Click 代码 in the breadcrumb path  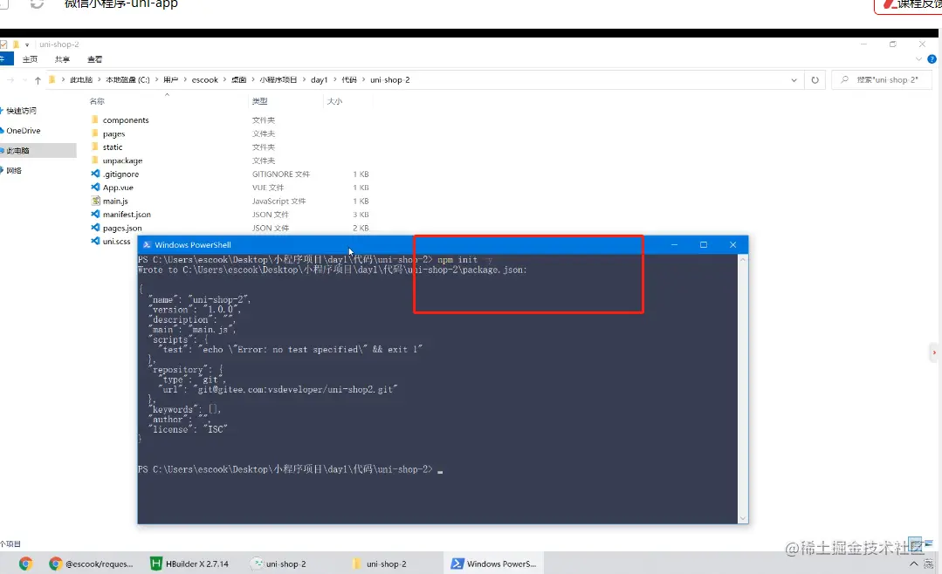[349, 80]
